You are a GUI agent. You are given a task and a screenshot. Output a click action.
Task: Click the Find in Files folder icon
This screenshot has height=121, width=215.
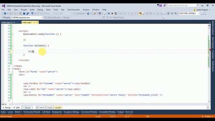click(x=95, y=13)
